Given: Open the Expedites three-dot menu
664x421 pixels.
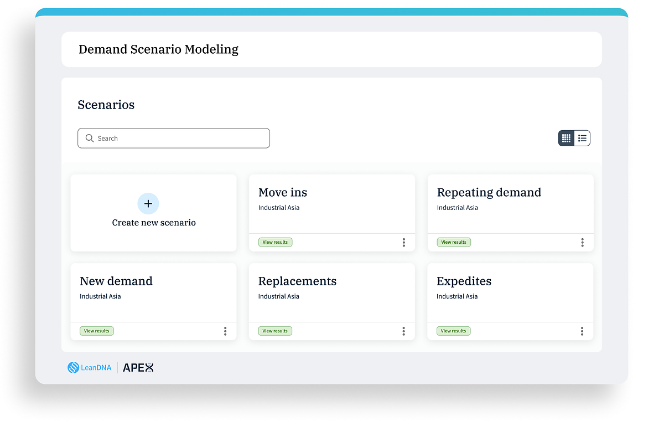Looking at the screenshot, I should [x=582, y=331].
